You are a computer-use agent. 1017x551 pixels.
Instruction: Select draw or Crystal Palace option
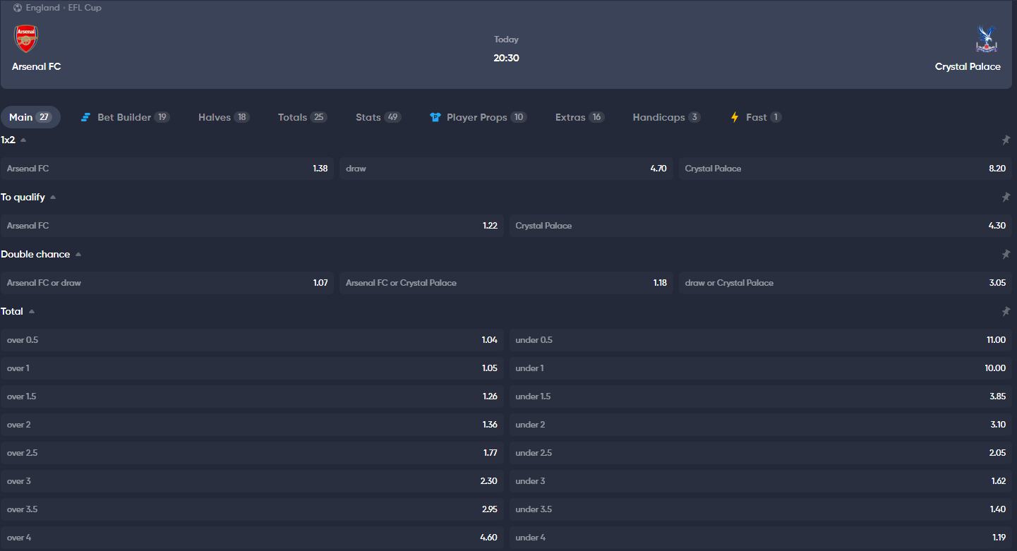coord(846,283)
